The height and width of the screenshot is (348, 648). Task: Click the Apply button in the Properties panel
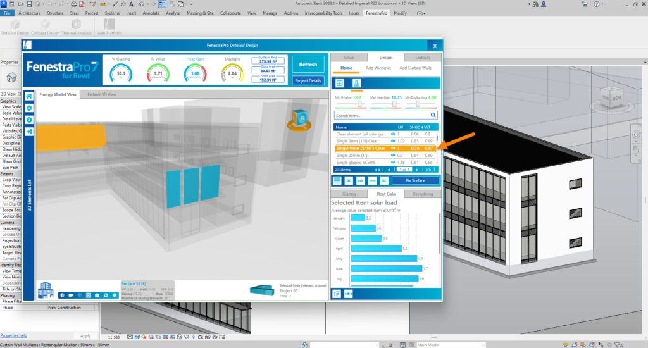point(85,336)
